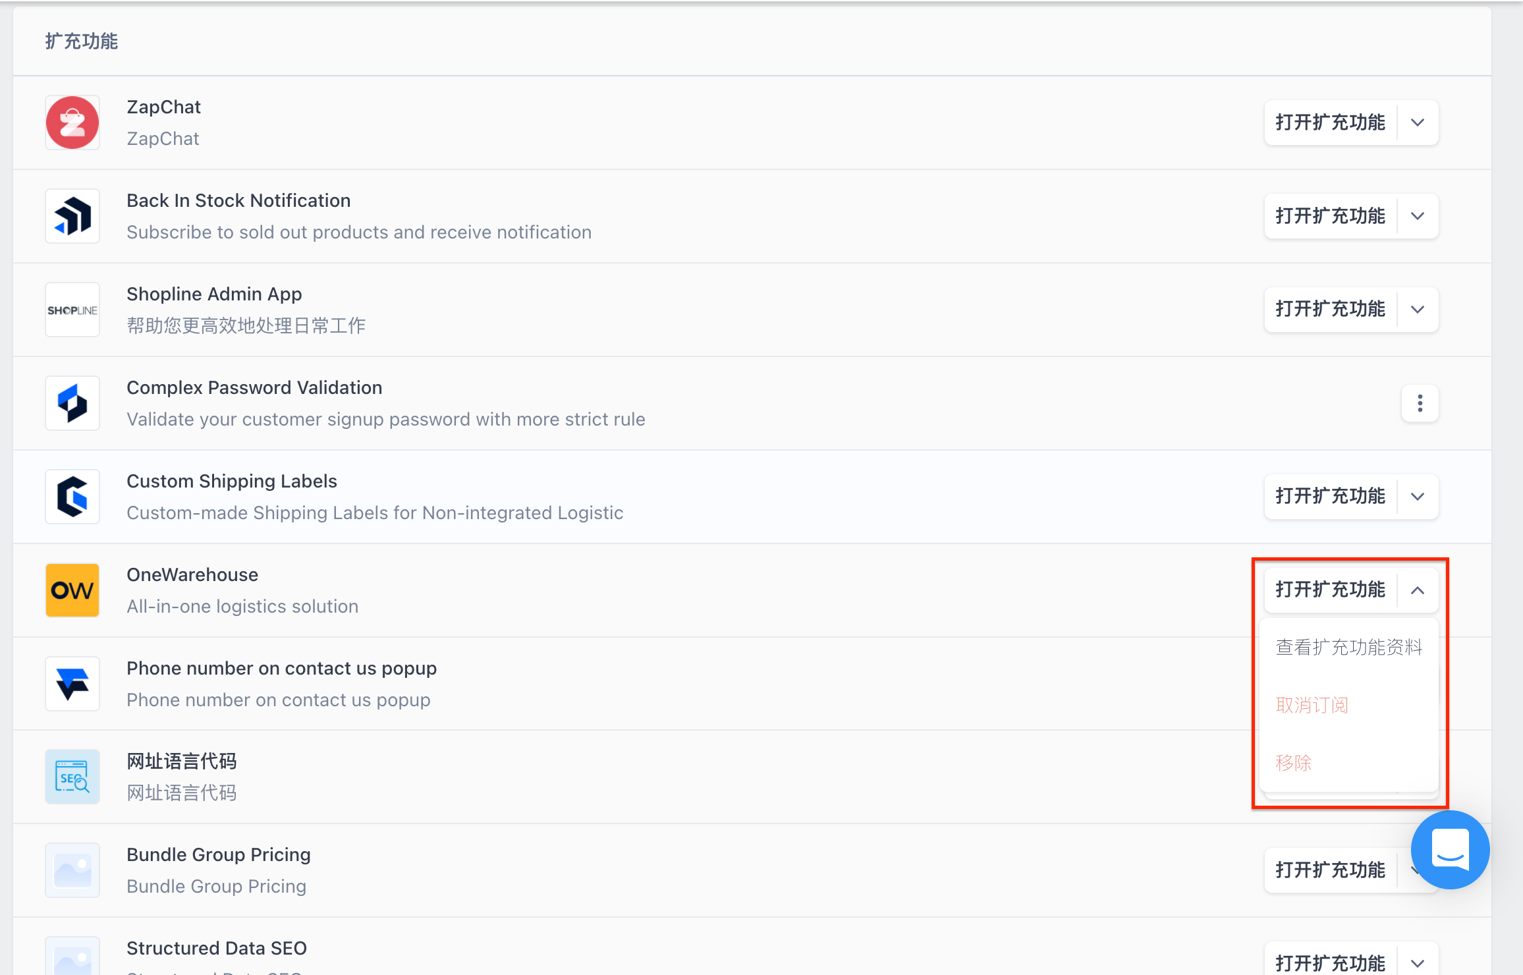This screenshot has width=1523, height=975.
Task: Click the Custom Shipping Labels icon
Action: (72, 497)
